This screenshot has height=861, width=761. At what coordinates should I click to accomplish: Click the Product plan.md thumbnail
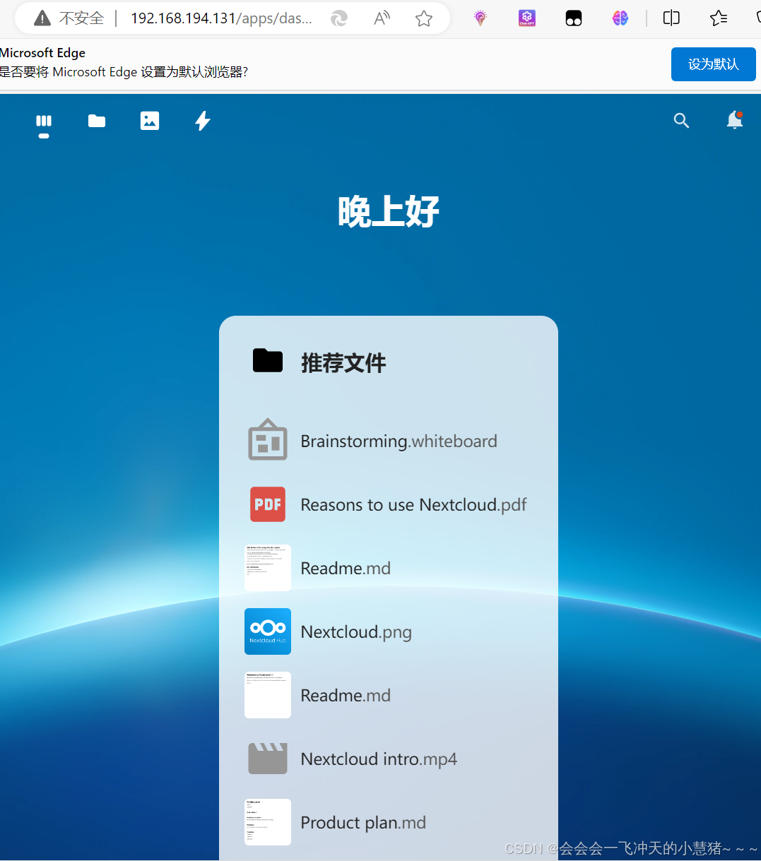click(x=268, y=822)
